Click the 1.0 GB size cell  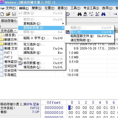point(73,71)
